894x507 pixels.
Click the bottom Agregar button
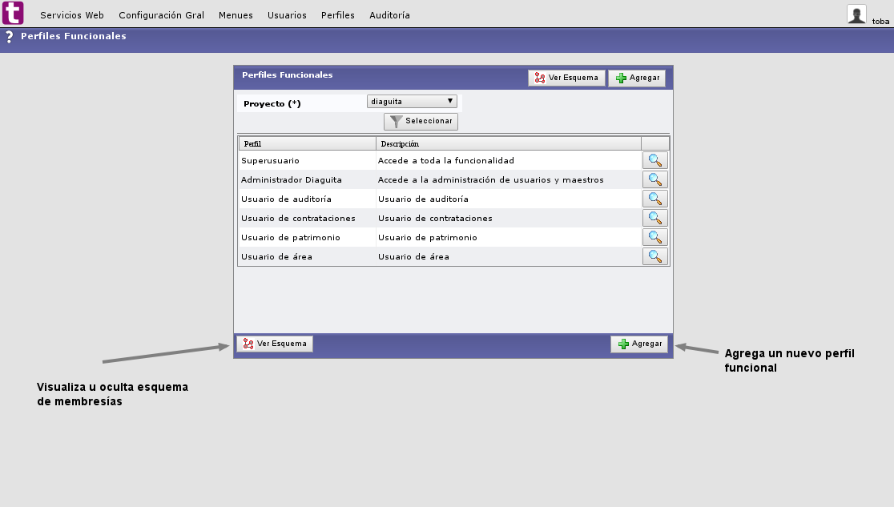639,343
